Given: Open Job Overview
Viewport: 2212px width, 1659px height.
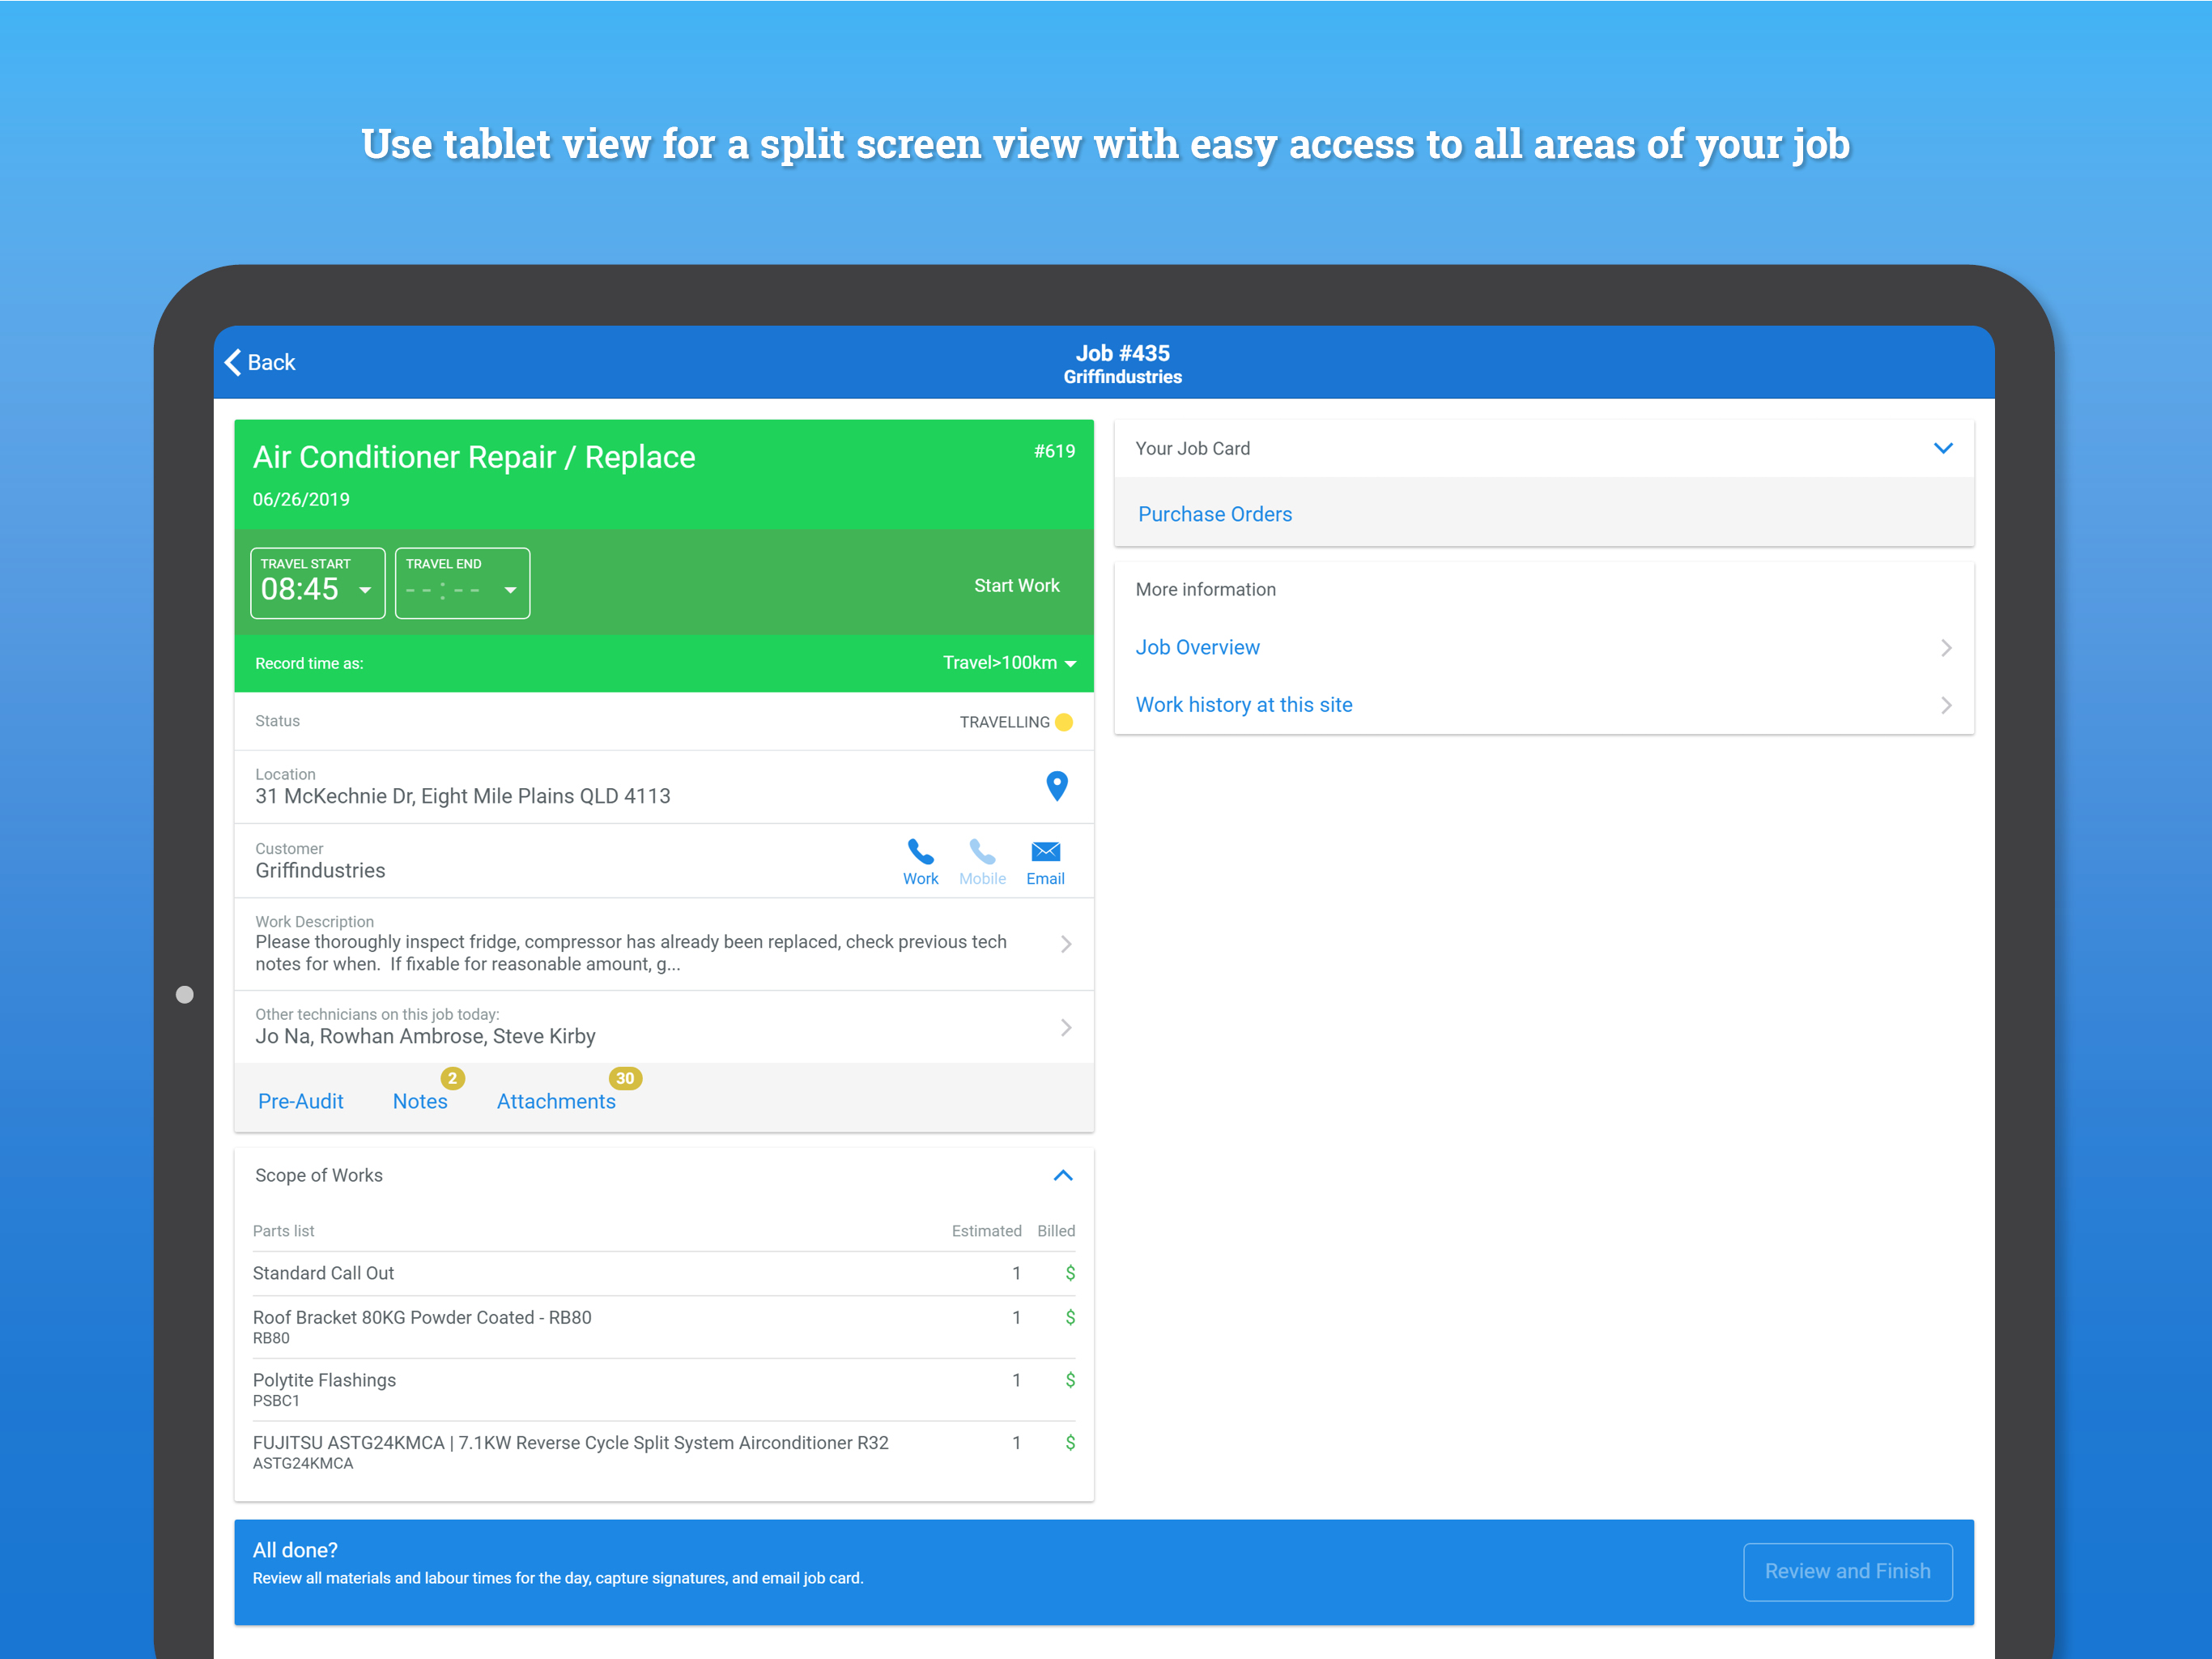Looking at the screenshot, I should (1543, 647).
